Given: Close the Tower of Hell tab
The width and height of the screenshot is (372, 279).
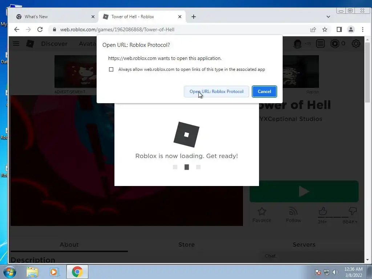Looking at the screenshot, I should 180,17.
